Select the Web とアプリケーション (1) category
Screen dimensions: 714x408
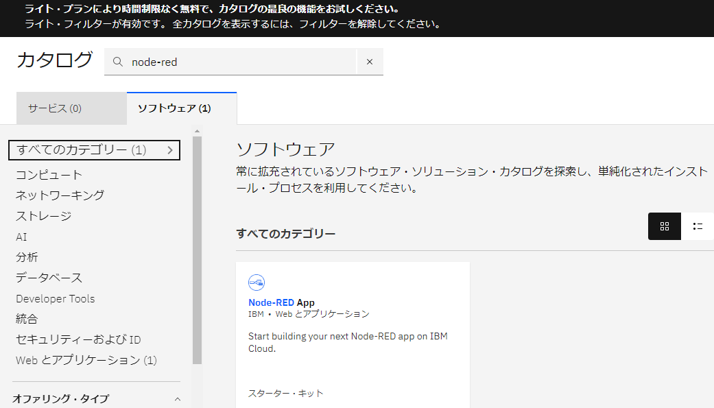[x=86, y=360]
